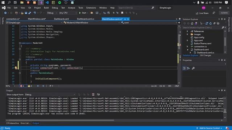Image resolution: width=232 pixels, height=130 pixels.
Task: Collapse Dashboard.xaml node
Action: point(187,50)
